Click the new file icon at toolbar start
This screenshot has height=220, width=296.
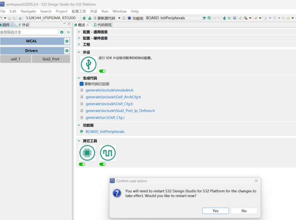point(1,18)
